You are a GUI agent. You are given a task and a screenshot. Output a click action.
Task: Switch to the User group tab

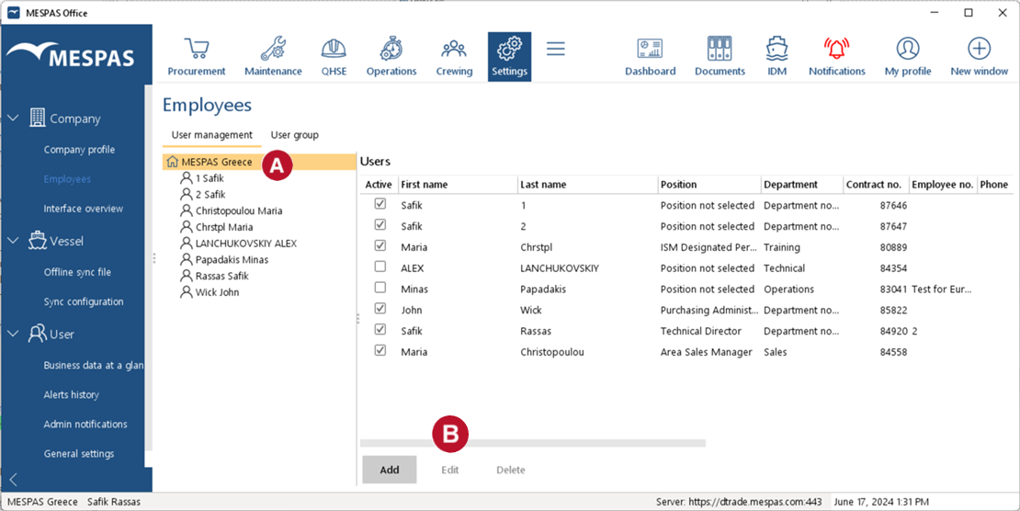(295, 135)
